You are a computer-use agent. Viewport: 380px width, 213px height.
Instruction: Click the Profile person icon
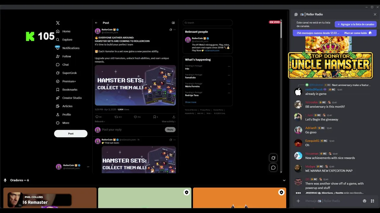[58, 114]
